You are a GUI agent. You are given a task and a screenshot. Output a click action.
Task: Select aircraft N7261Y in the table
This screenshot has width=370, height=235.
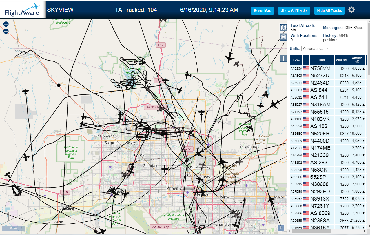coord(320,206)
